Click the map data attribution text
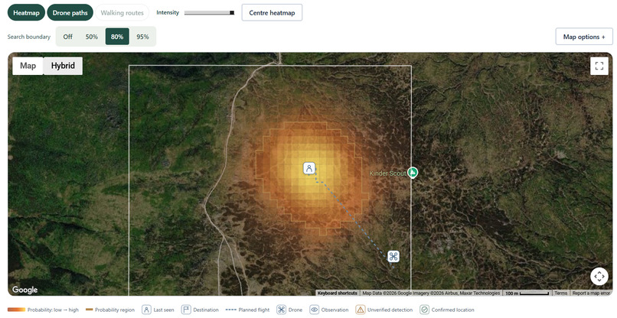Screen dimensions: 617x318 431,294
